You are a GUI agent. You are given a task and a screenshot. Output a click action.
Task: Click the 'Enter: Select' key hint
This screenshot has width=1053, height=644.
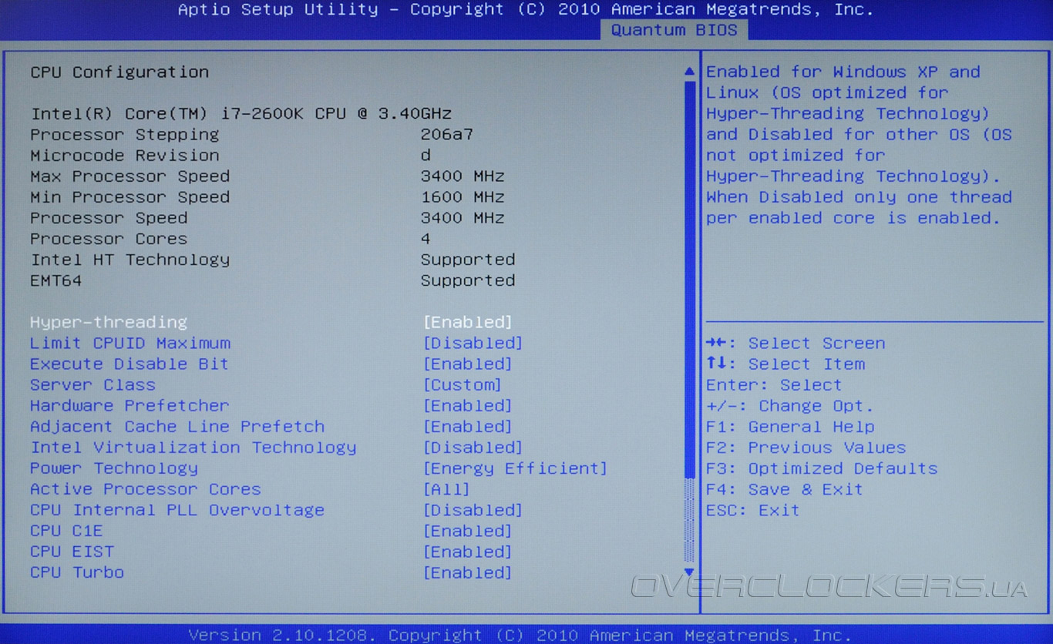(774, 384)
